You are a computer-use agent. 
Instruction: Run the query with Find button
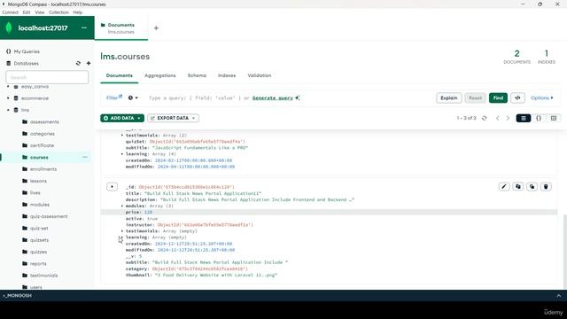[498, 98]
